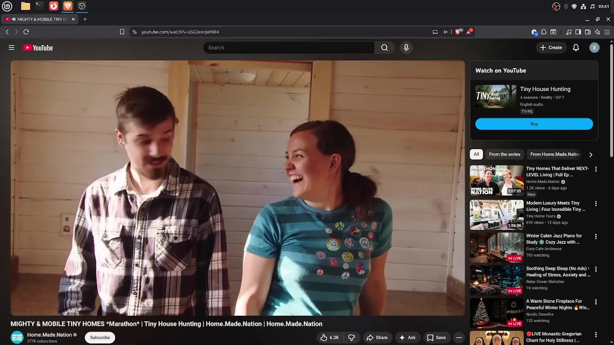Image resolution: width=614 pixels, height=345 pixels.
Task: Click the system clock showing 03:41
Action: coord(604,6)
